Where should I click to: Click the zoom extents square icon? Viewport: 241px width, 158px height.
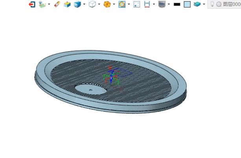(137, 4)
